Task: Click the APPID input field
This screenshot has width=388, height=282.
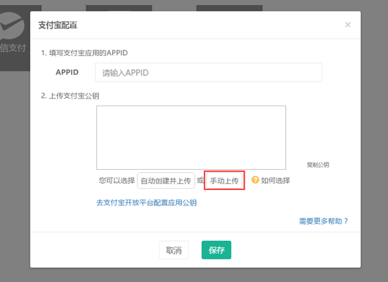Action: 208,72
